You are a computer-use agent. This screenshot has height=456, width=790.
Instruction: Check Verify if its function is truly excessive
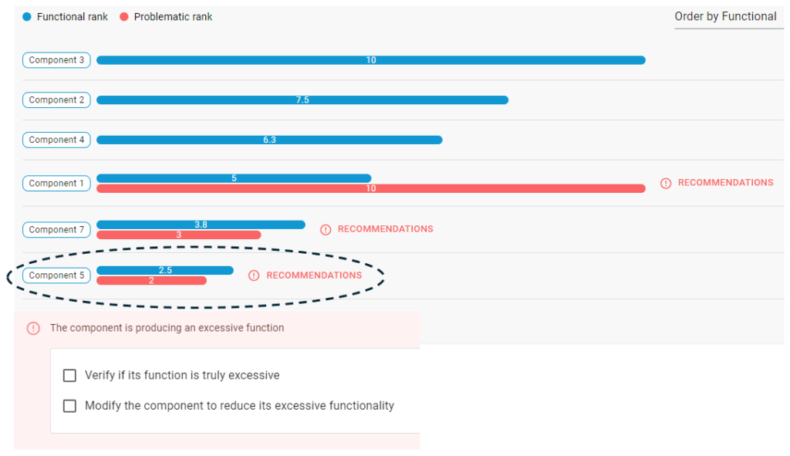[69, 376]
